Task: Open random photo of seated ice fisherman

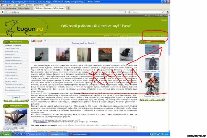Action: click(152, 64)
